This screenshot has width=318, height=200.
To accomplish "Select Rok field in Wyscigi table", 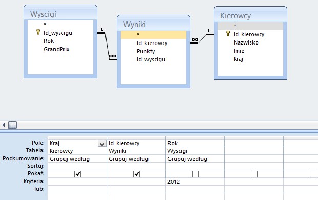I will pos(60,41).
